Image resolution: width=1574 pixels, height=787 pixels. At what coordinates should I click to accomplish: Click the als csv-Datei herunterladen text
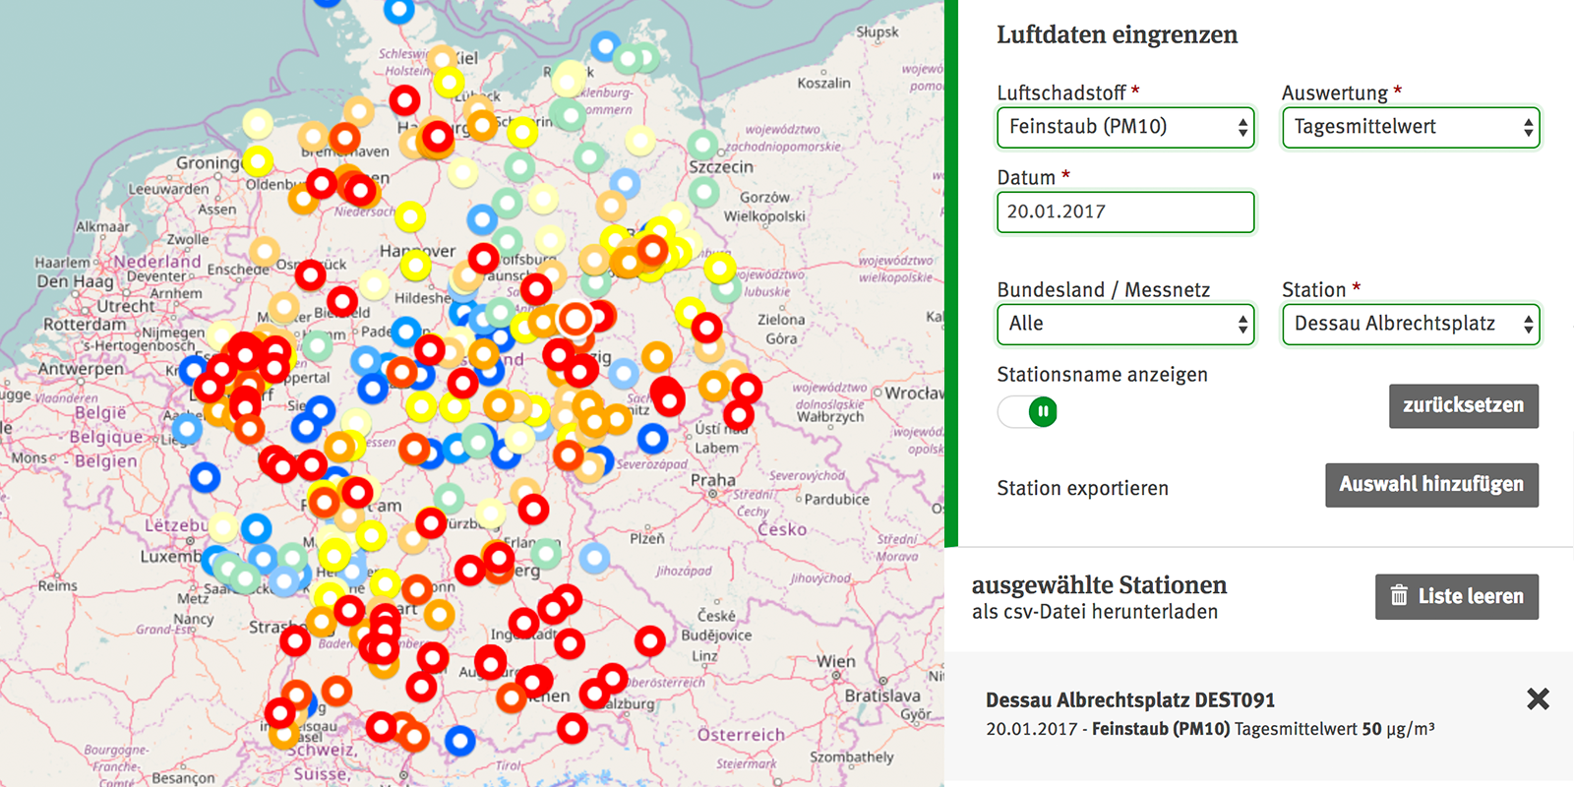click(x=1094, y=612)
